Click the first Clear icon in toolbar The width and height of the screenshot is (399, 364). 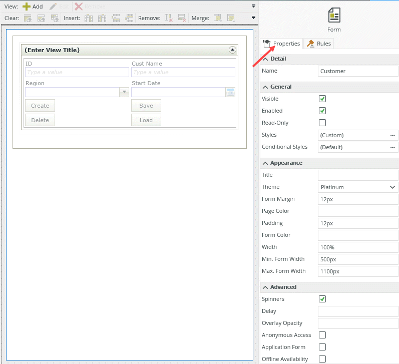(28, 19)
